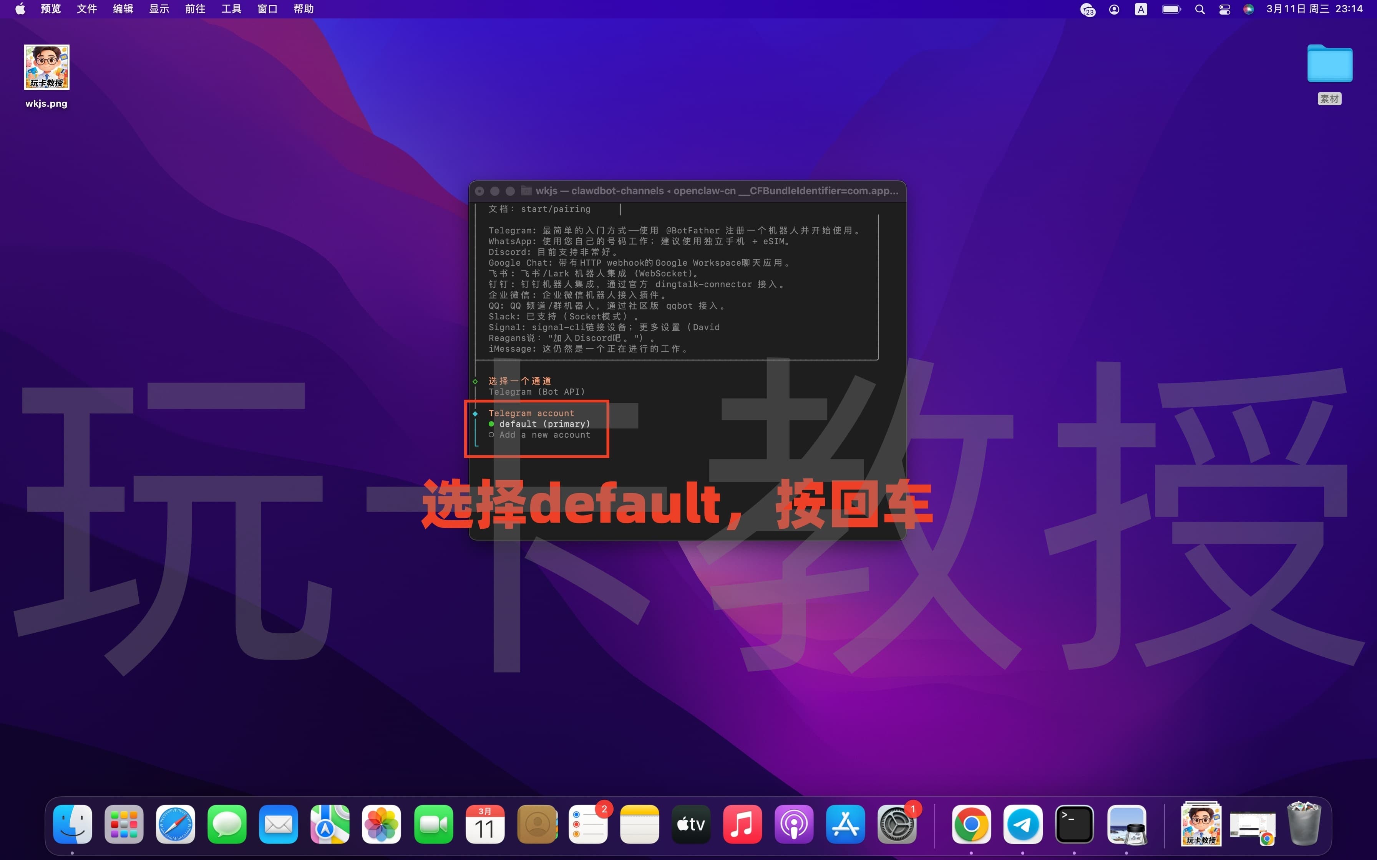Image resolution: width=1377 pixels, height=860 pixels.
Task: Open Terminal from the Dock
Action: coord(1075,824)
